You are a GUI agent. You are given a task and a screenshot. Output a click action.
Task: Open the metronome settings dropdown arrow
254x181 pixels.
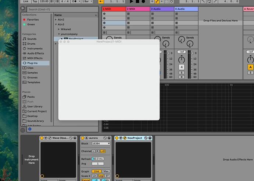[x=80, y=1]
